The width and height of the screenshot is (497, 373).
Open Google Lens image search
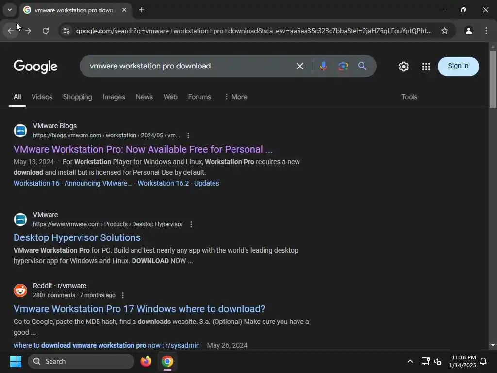tap(343, 66)
